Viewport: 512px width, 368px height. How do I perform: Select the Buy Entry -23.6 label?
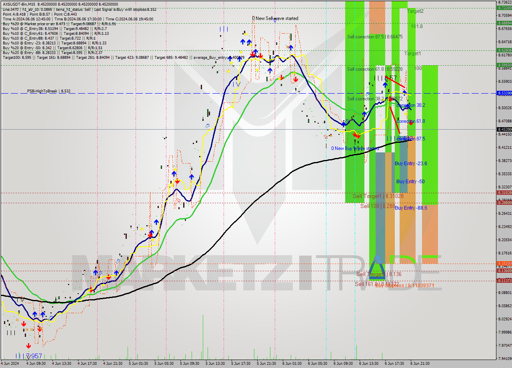(411, 164)
